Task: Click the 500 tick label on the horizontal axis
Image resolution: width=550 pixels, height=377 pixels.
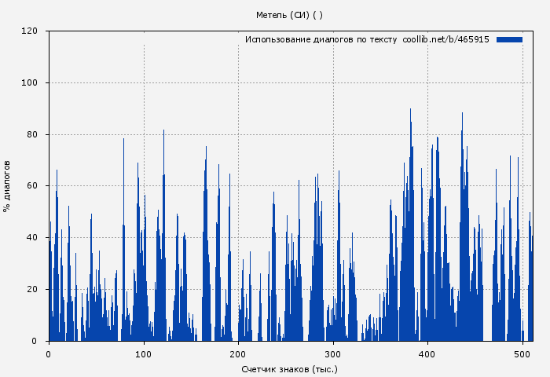Action: coord(522,354)
